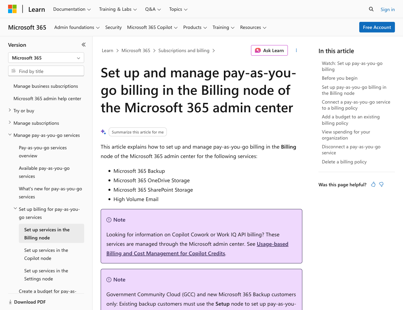The height and width of the screenshot is (310, 403).
Task: Click the Microsoft 365 product title
Action: pos(27,28)
